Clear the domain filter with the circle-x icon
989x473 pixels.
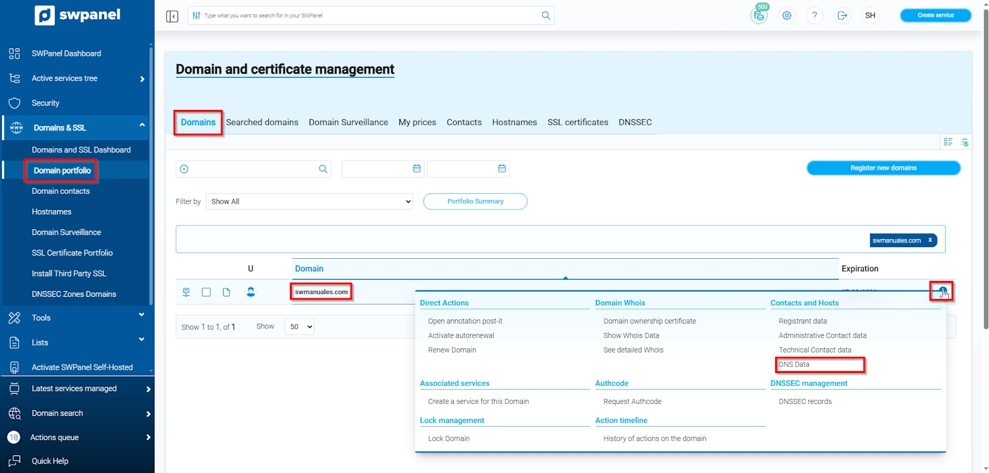[x=184, y=169]
